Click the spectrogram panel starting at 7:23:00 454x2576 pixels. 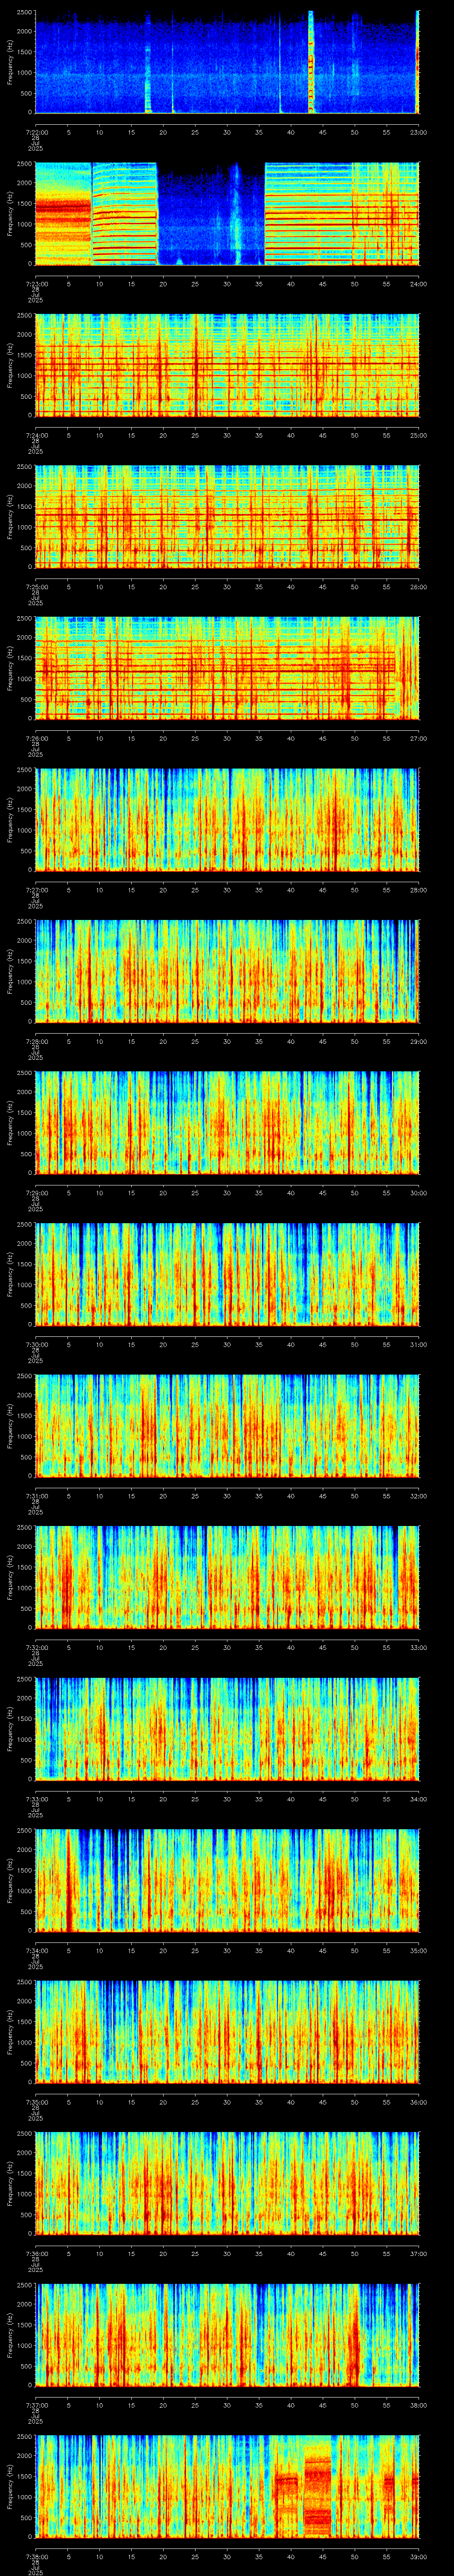[227, 213]
